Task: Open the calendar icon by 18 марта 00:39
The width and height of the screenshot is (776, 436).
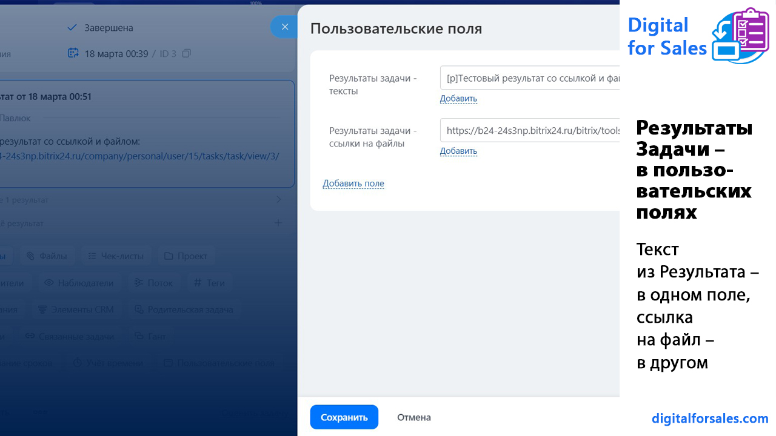Action: click(73, 53)
